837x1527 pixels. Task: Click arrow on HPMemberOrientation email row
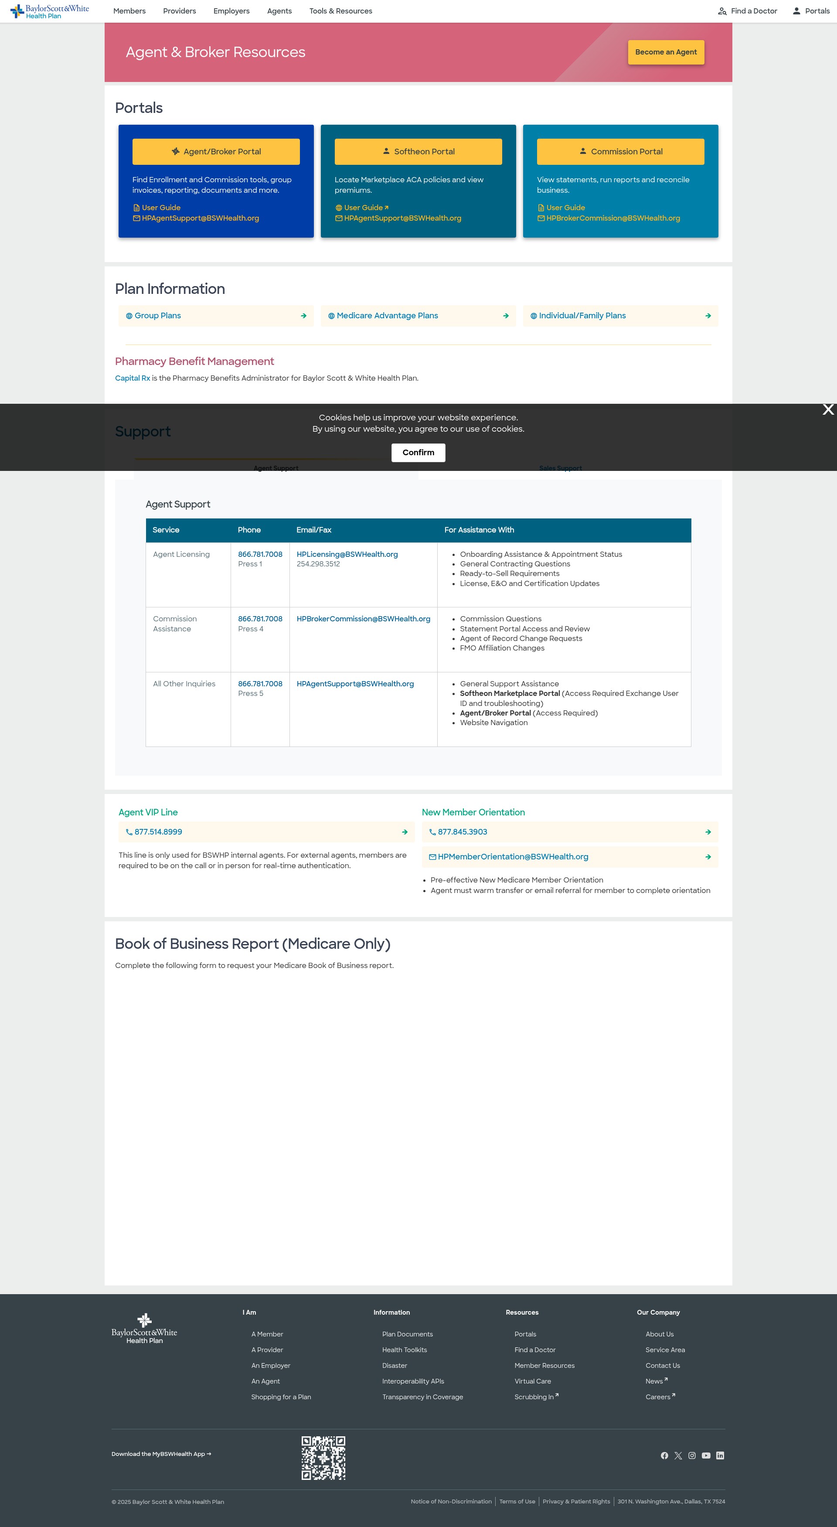point(708,857)
